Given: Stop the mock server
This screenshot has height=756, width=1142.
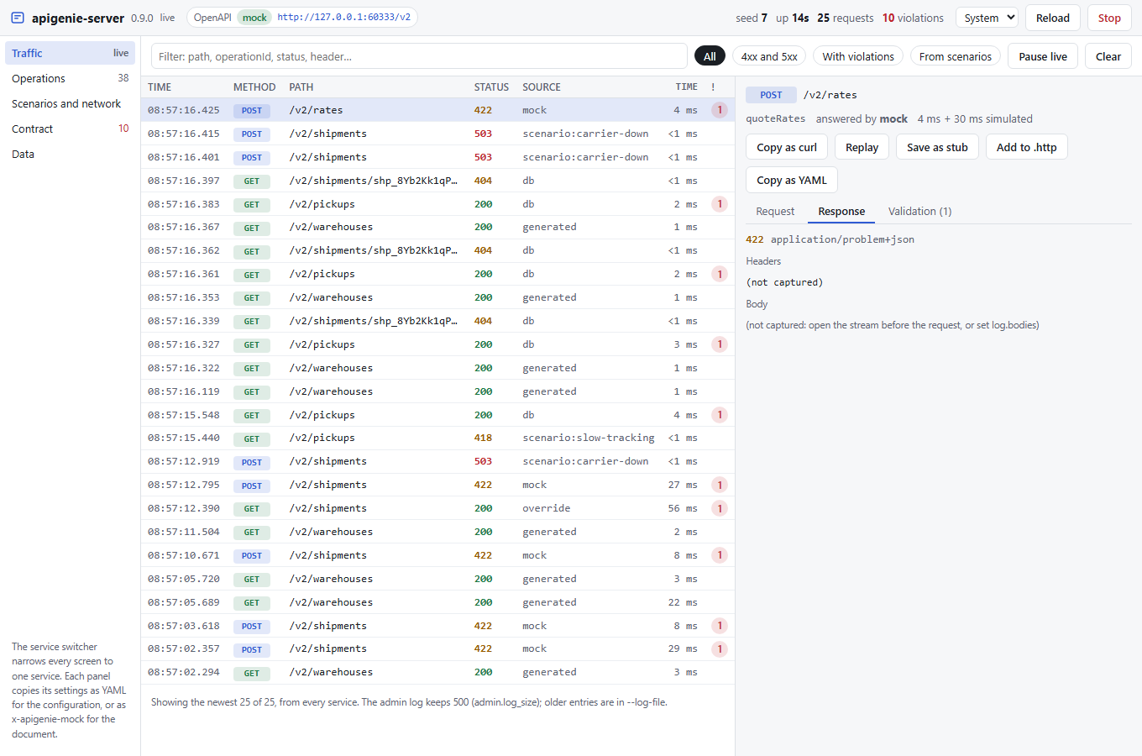Looking at the screenshot, I should point(1109,18).
